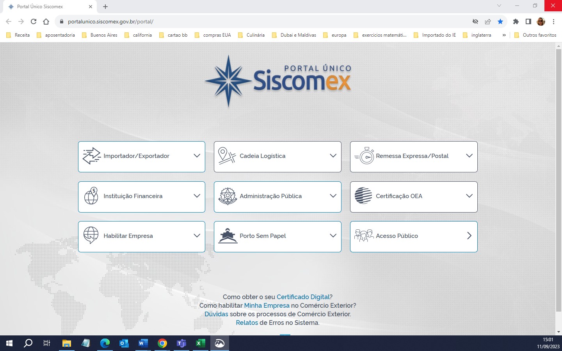Image resolution: width=562 pixels, height=351 pixels.
Task: Click the Certificação OEA striped globe icon
Action: pos(363,196)
